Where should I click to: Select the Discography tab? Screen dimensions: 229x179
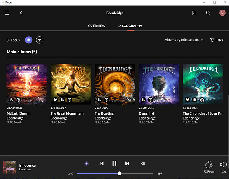130,26
